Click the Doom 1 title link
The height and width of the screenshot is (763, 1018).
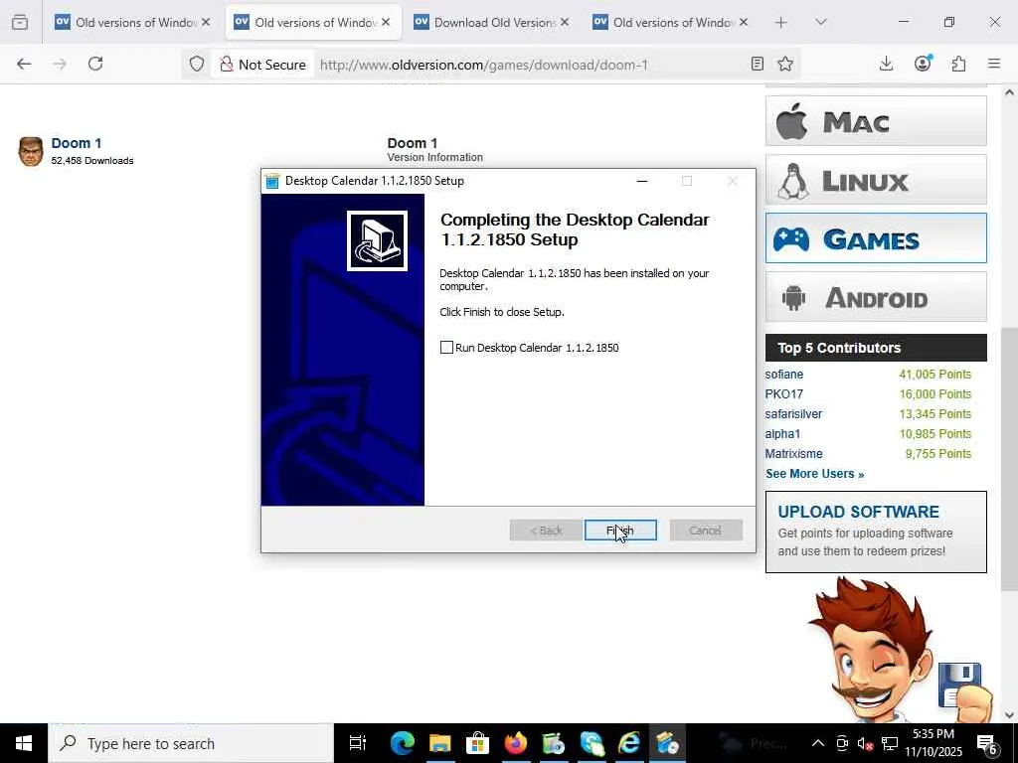76,143
